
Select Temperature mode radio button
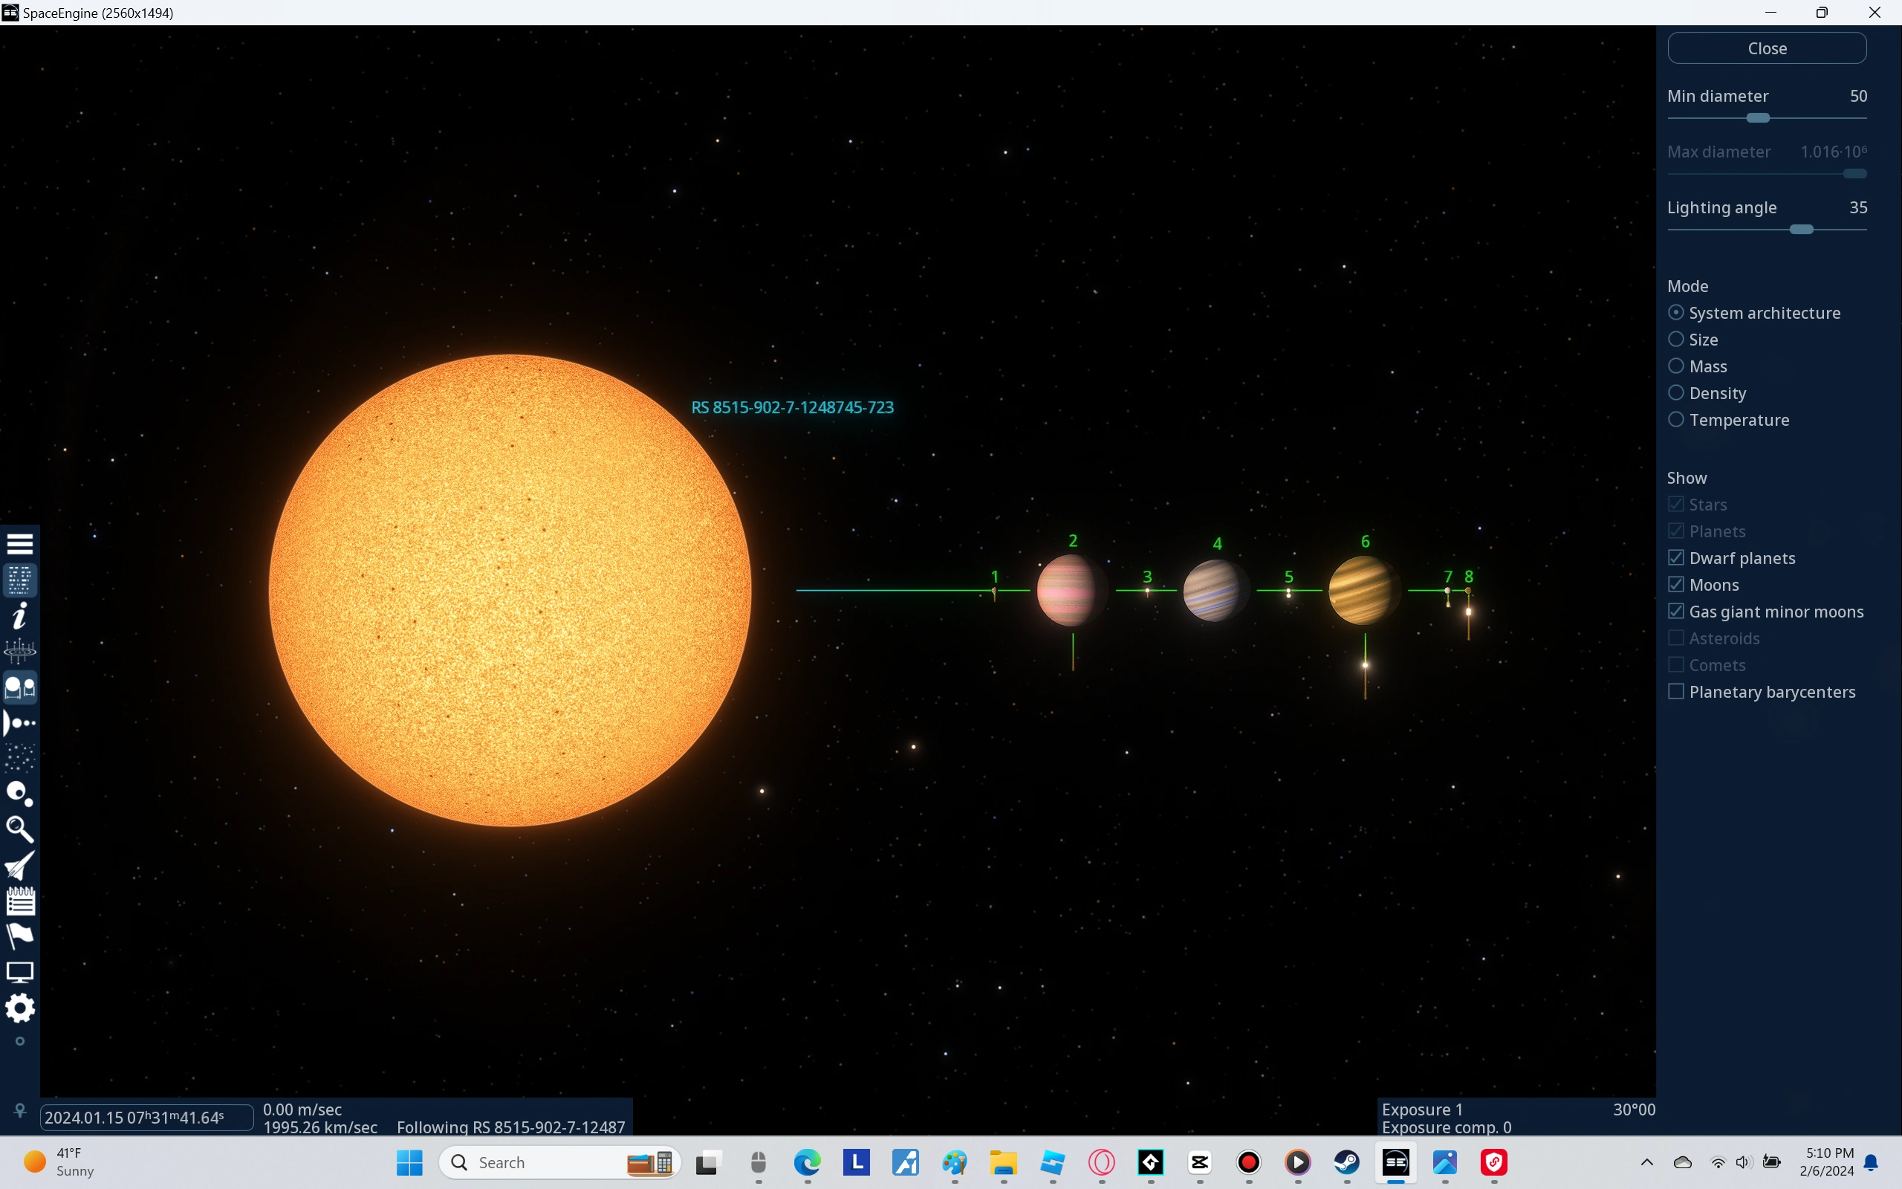click(1675, 420)
